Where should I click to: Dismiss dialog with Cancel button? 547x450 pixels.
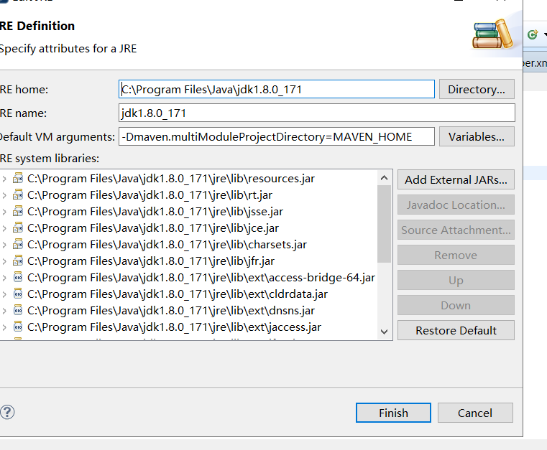(x=475, y=413)
